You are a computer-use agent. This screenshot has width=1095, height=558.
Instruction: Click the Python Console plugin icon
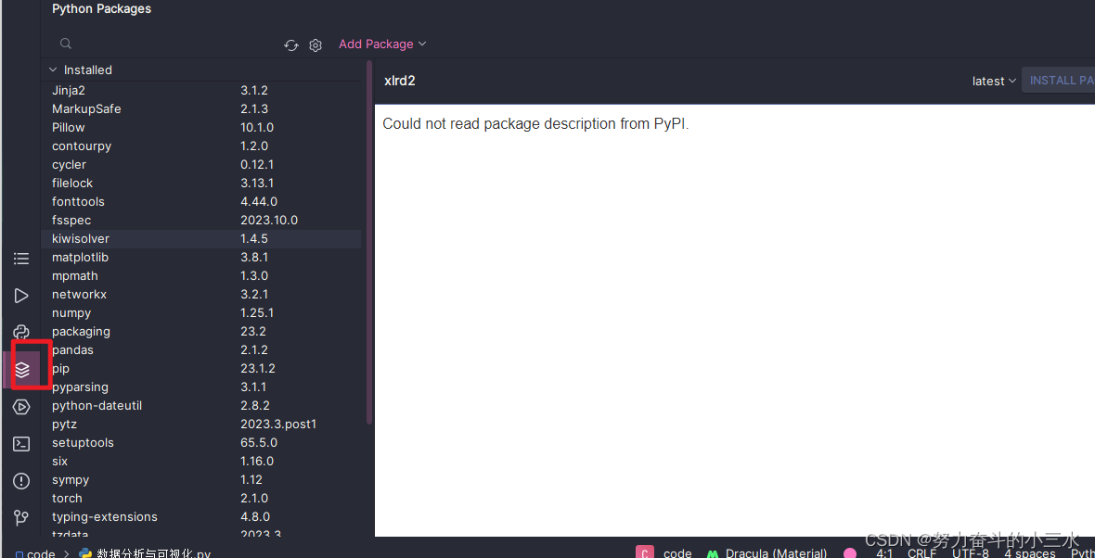pyautogui.click(x=21, y=331)
